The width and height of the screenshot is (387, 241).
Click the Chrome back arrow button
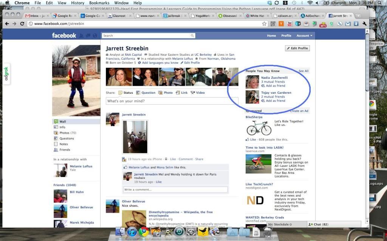pyautogui.click(x=7, y=24)
